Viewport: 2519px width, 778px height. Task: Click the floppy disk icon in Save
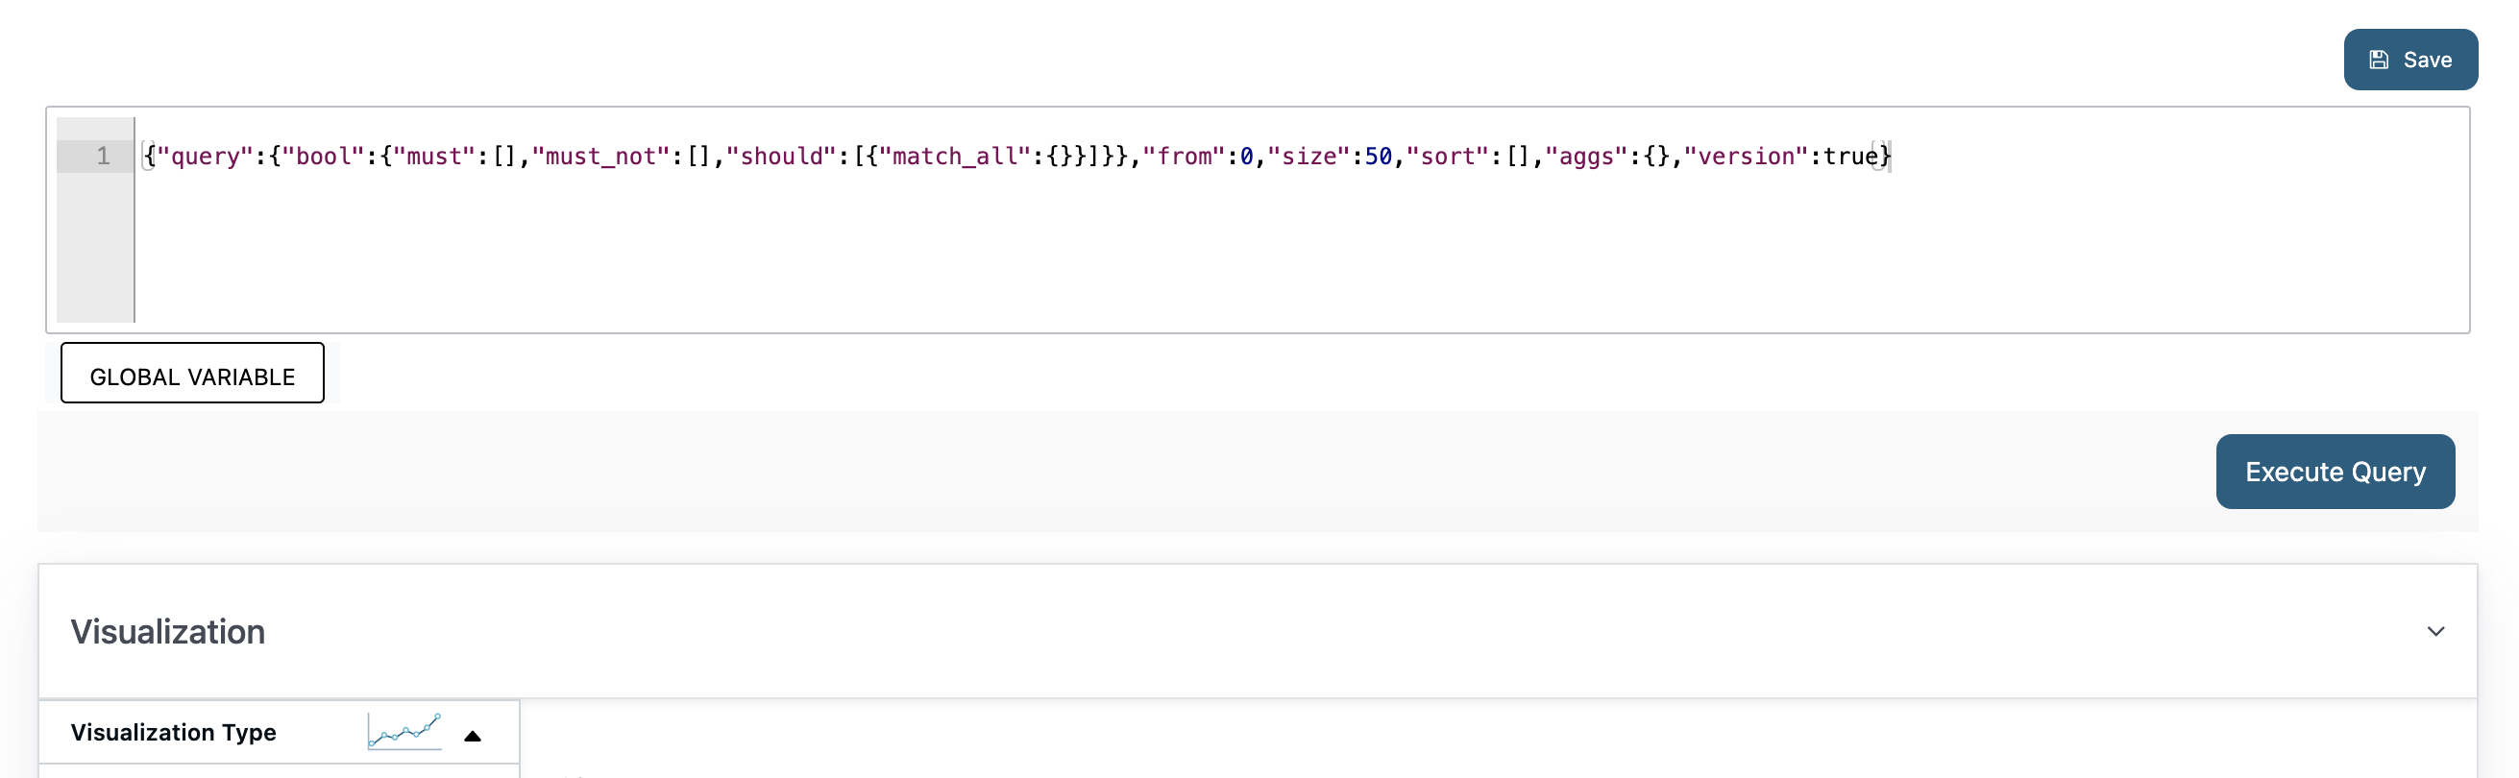pyautogui.click(x=2379, y=60)
